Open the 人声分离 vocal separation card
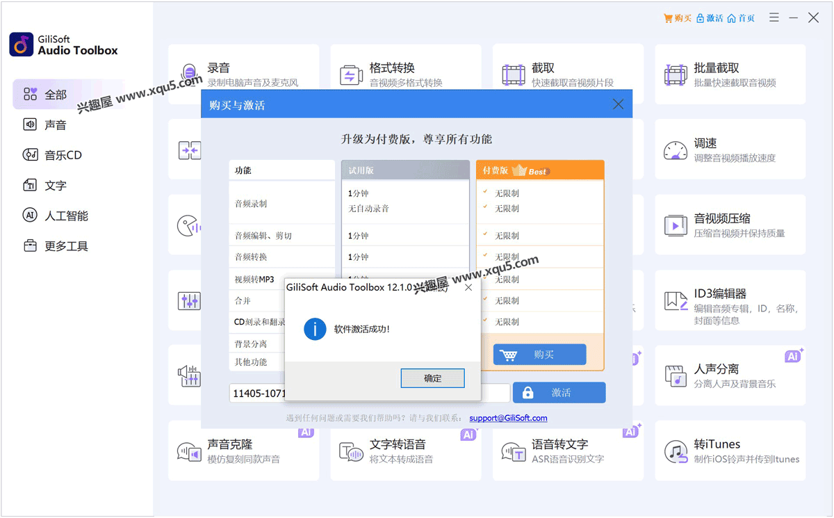This screenshot has height=518, width=834. (730, 375)
